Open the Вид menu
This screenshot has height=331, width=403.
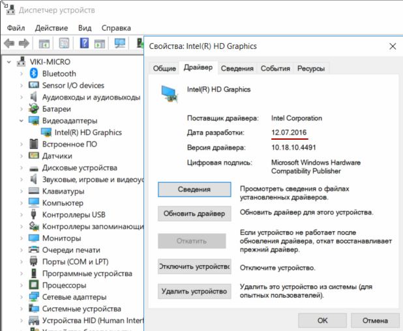pyautogui.click(x=85, y=28)
